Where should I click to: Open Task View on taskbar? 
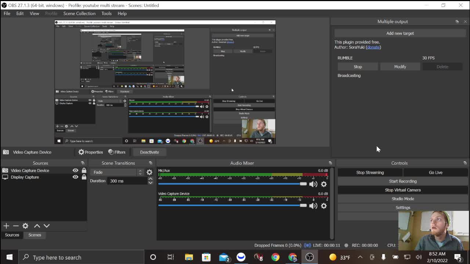pyautogui.click(x=170, y=257)
